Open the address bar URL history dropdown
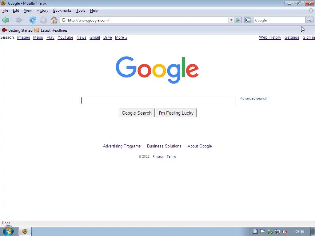 [x=231, y=20]
